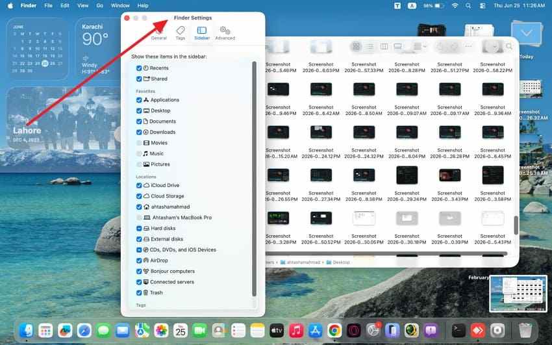Select Screenshot file ending 50.52 PM
The width and height of the screenshot is (552, 345).
click(321, 229)
